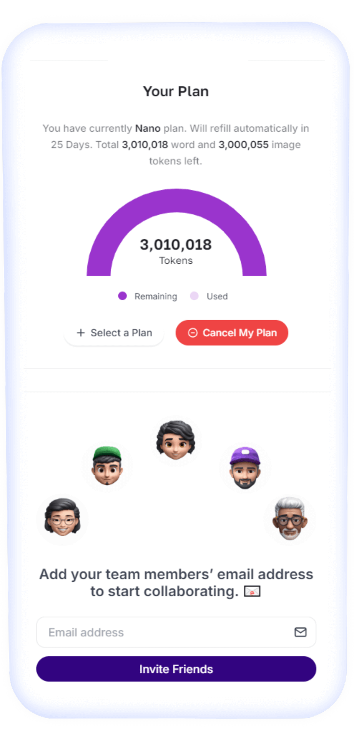354x739 pixels.
Task: Click the envelope emoji after collaborating text
Action: [252, 591]
